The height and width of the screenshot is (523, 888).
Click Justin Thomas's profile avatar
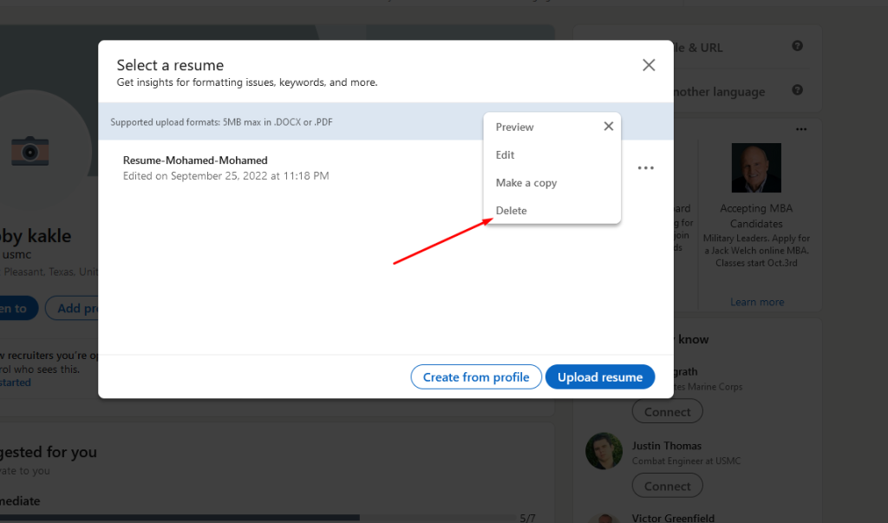tap(604, 451)
